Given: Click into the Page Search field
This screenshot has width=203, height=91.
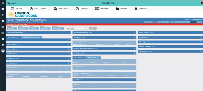Looking at the screenshot, I should 77,28.
